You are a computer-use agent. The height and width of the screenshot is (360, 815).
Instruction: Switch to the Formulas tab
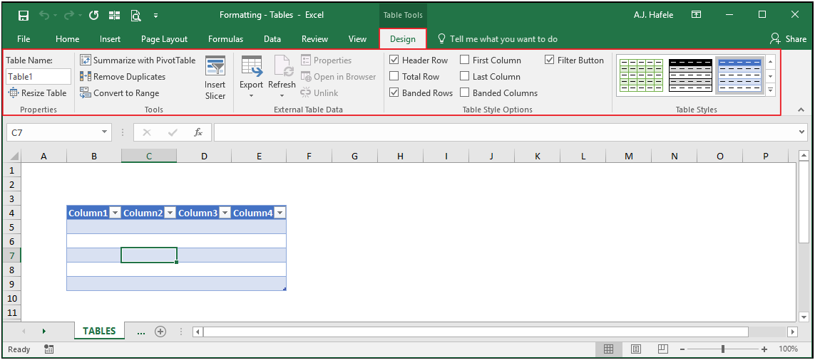(225, 39)
